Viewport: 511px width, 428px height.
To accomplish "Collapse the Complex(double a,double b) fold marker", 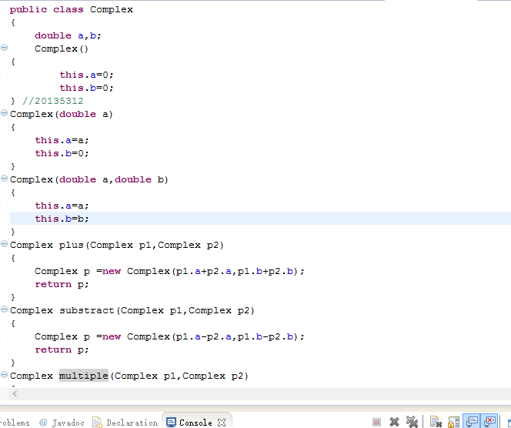I will (x=4, y=179).
